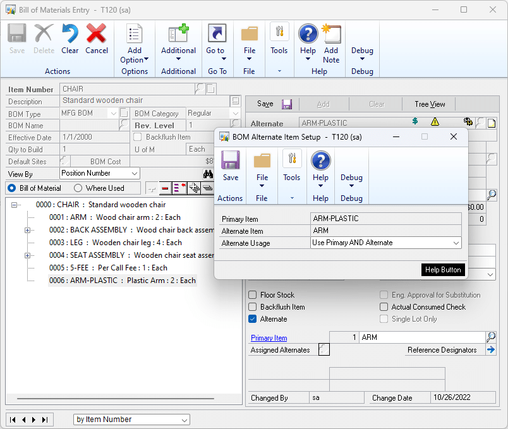Click the binoculars find icon above the tree
This screenshot has width=508, height=429.
tap(209, 173)
